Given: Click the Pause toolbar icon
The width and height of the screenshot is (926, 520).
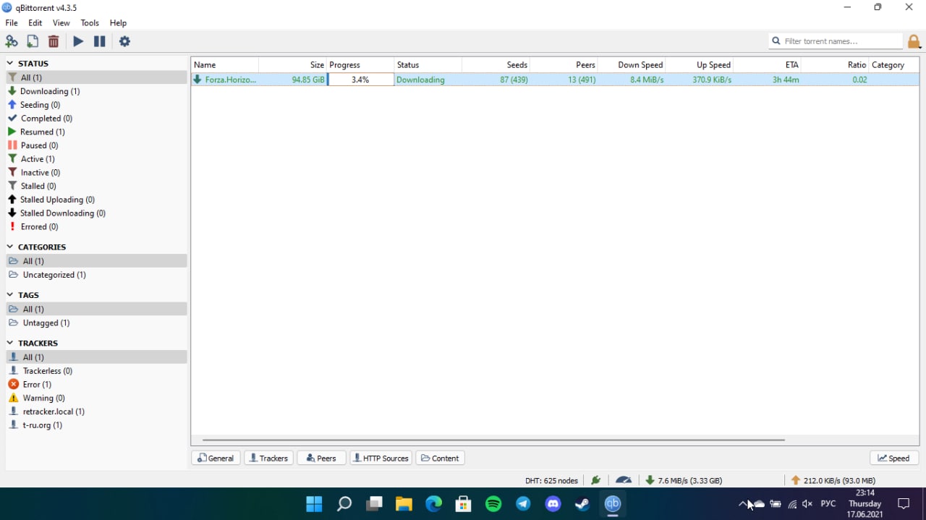Looking at the screenshot, I should [x=100, y=41].
